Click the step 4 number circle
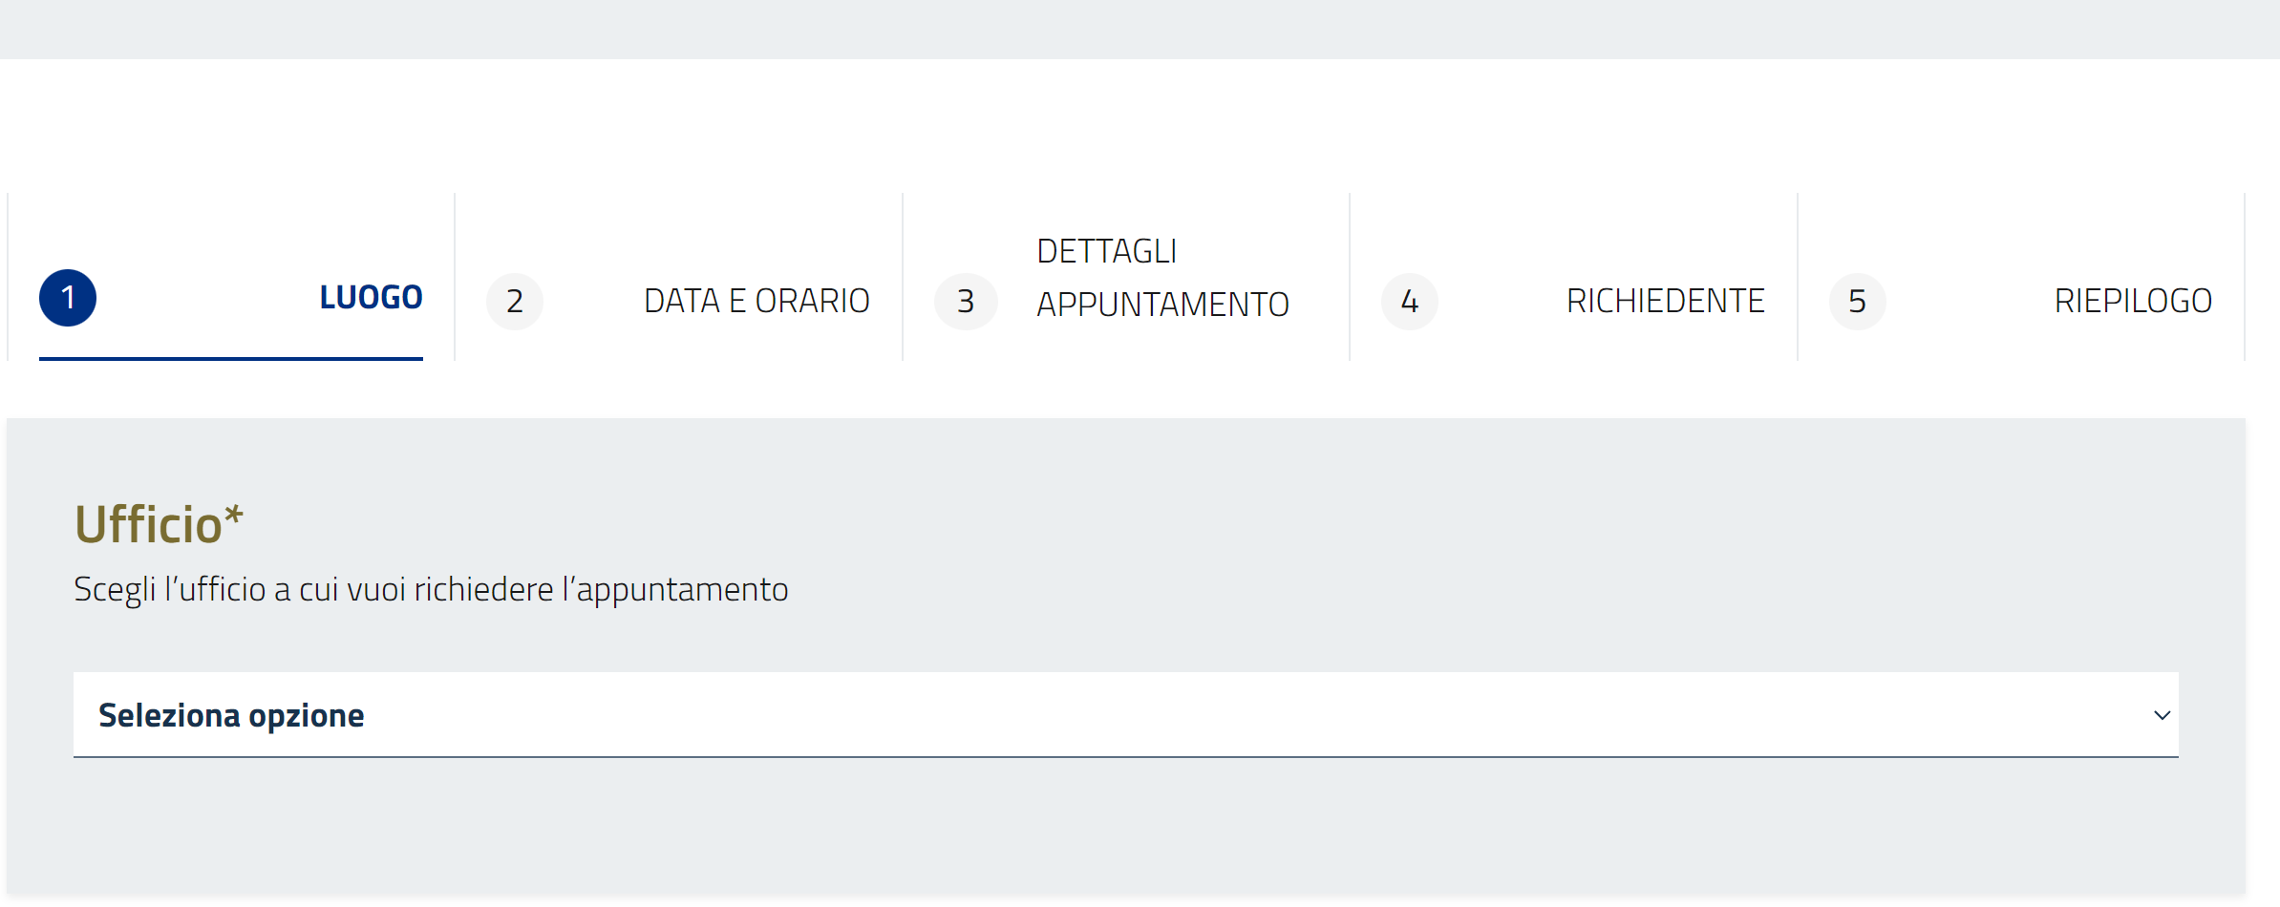 pos(1410,302)
